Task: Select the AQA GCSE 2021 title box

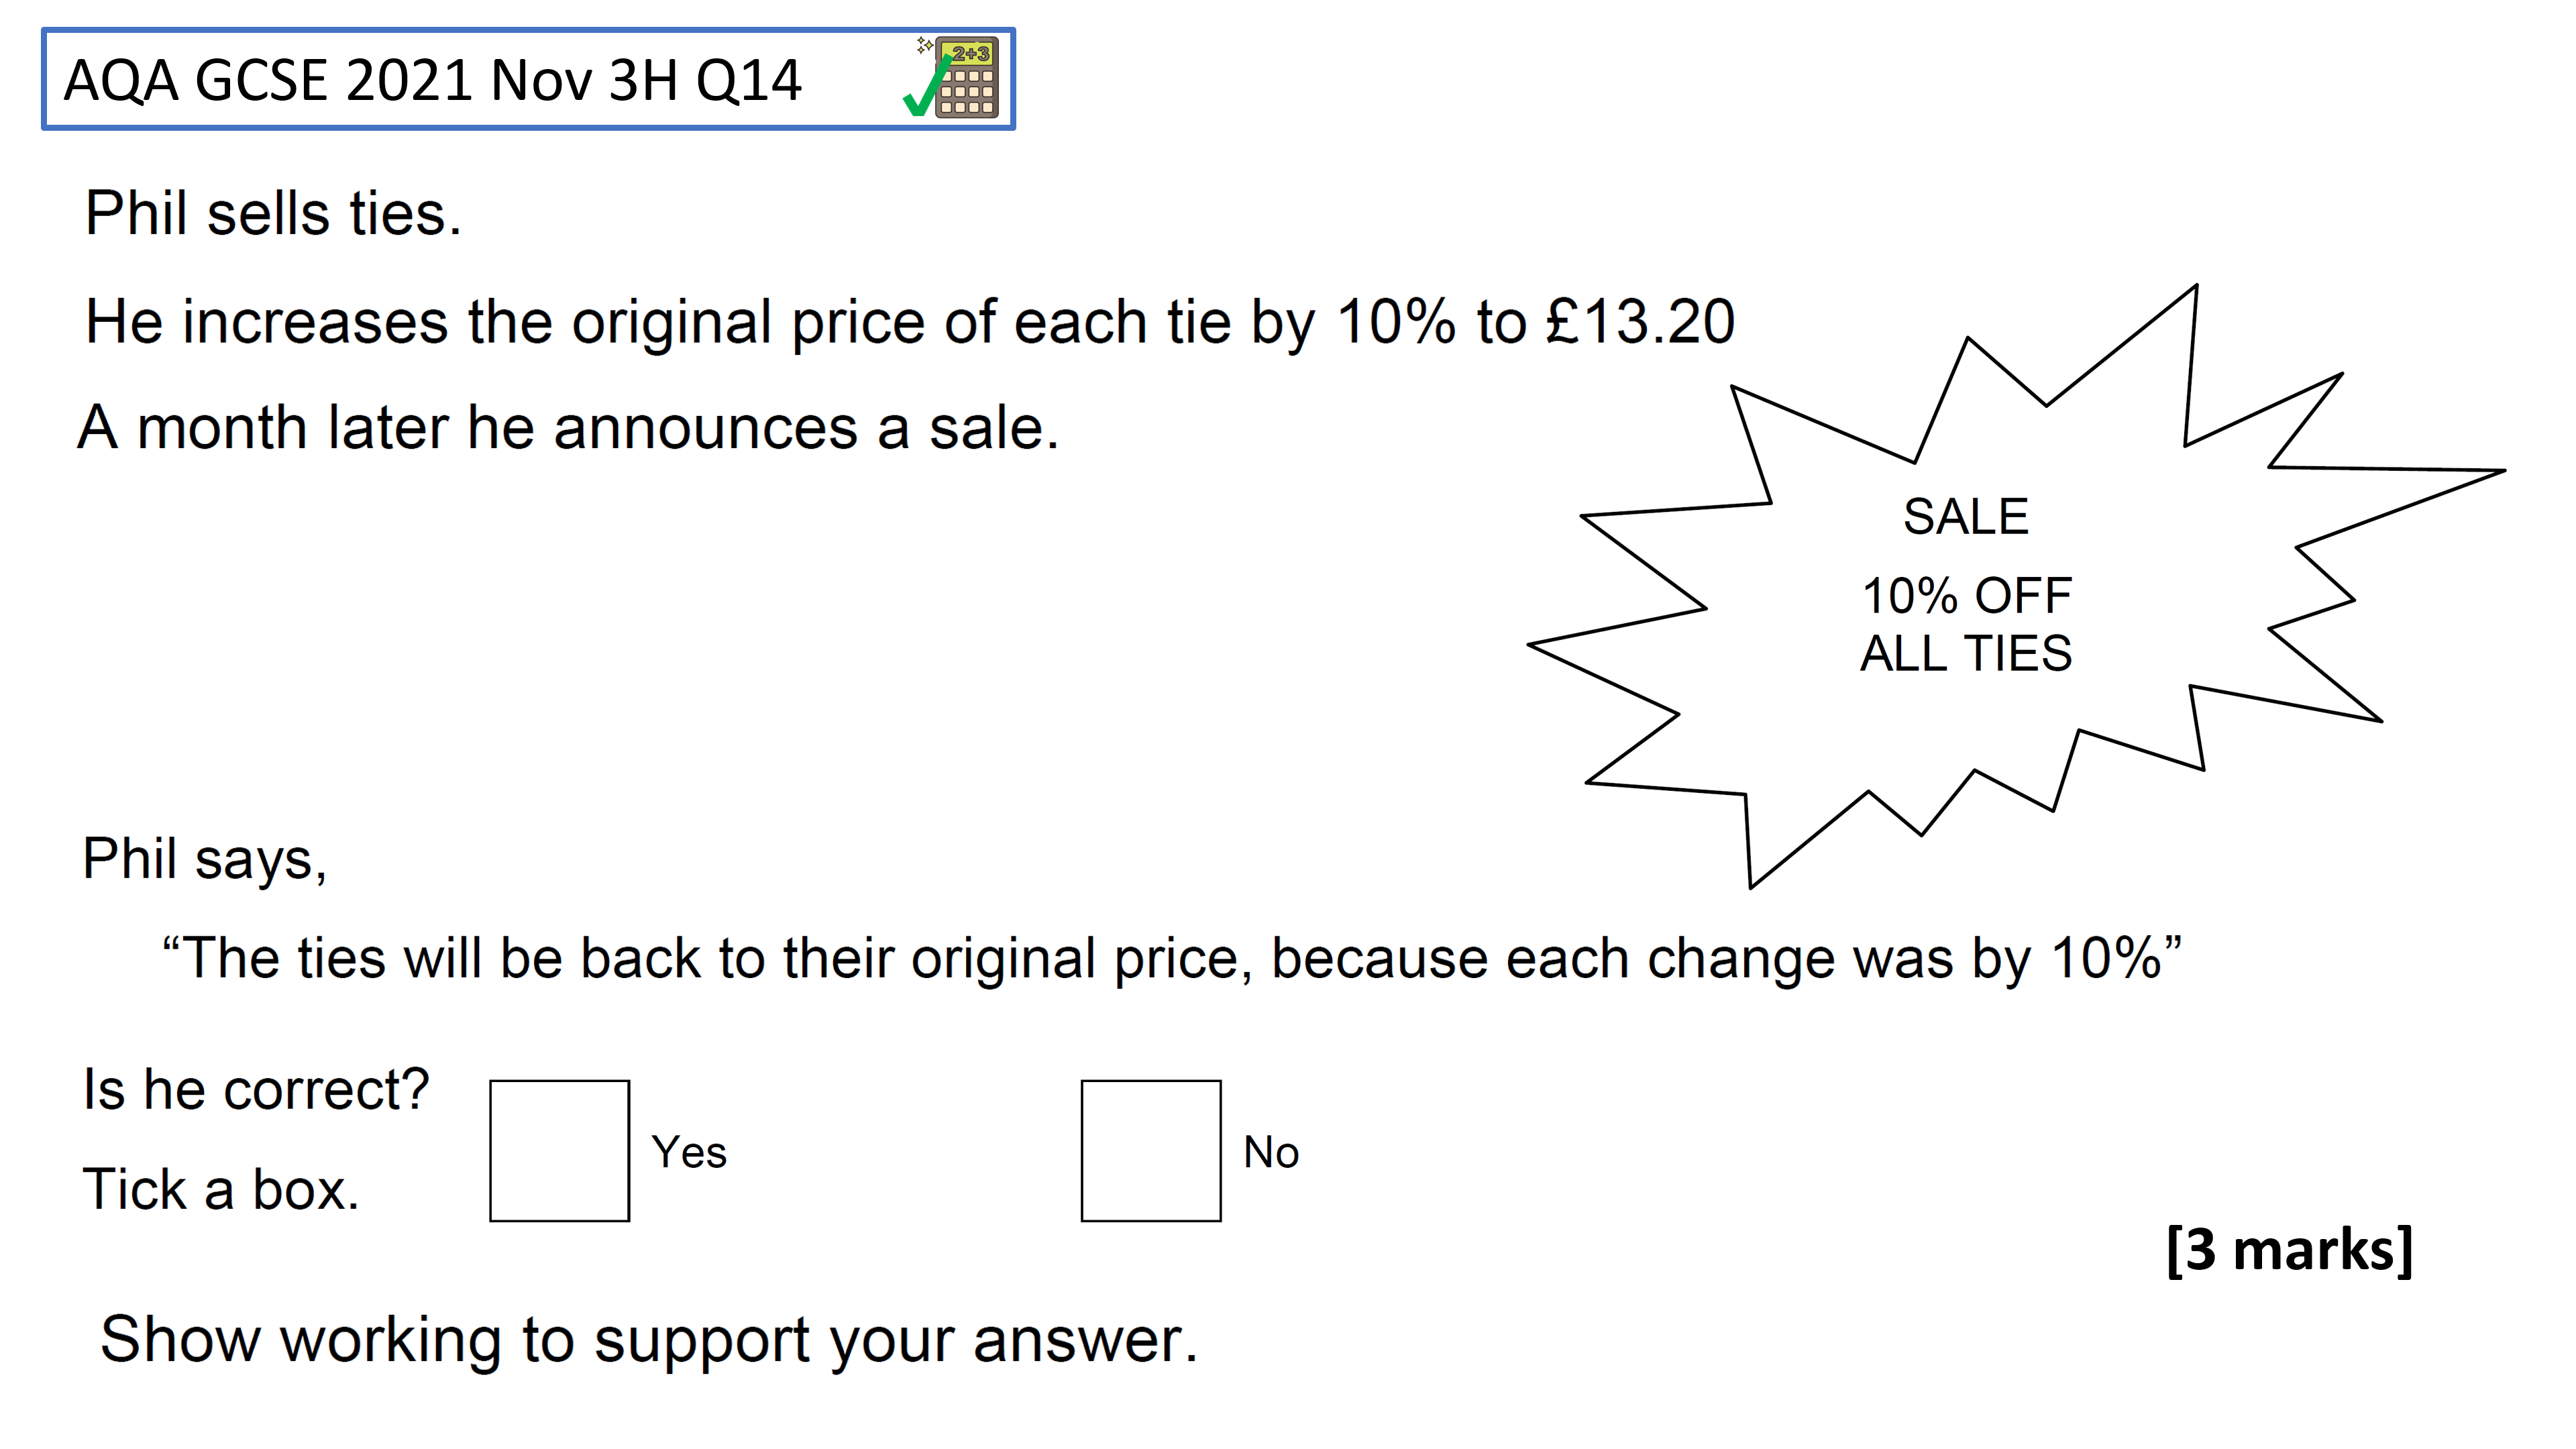Action: click(528, 79)
